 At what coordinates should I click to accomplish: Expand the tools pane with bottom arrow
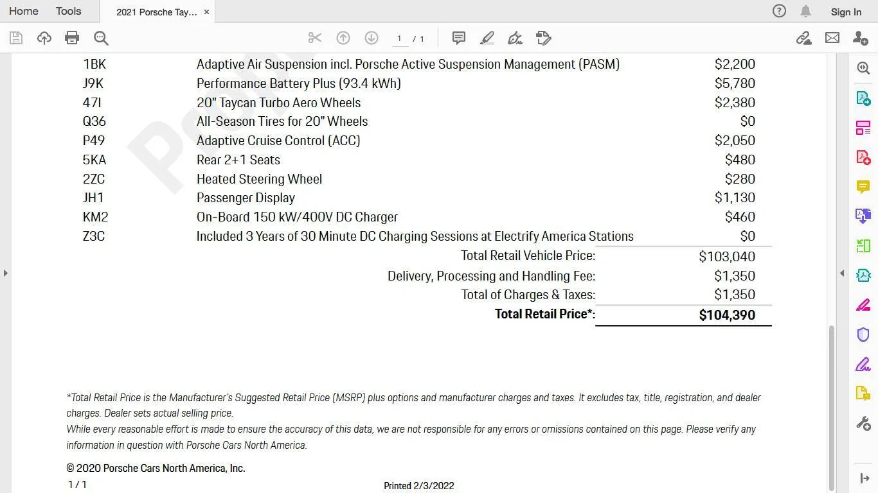pyautogui.click(x=864, y=479)
